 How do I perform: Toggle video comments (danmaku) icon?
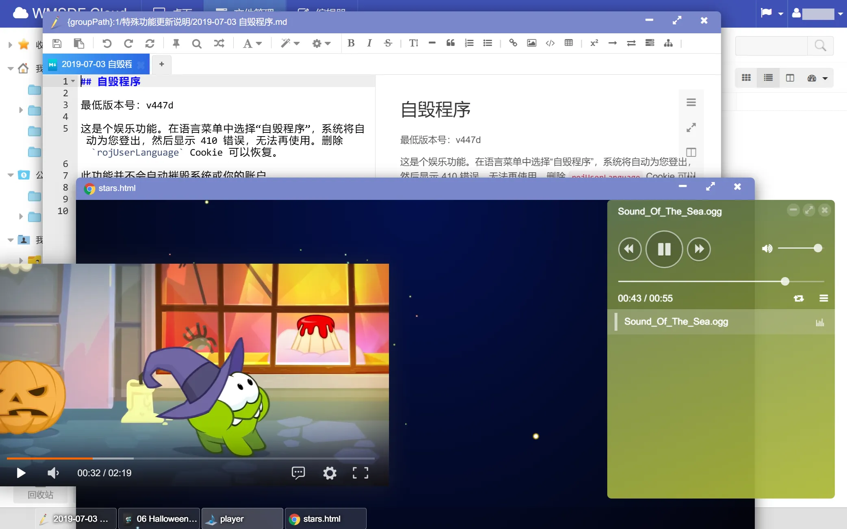click(298, 473)
